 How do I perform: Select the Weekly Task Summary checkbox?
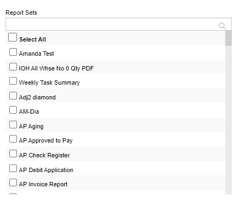pos(13,81)
